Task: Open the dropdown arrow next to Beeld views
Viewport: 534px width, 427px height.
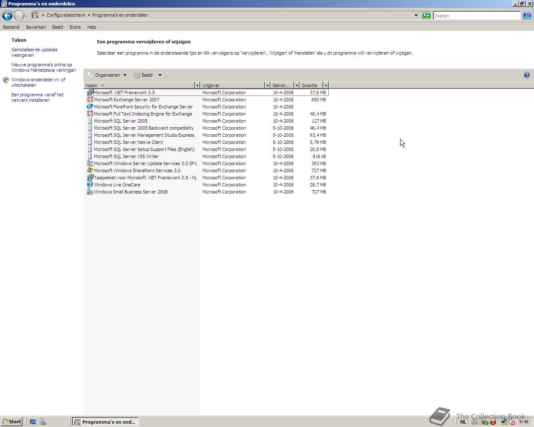Action: pos(160,75)
